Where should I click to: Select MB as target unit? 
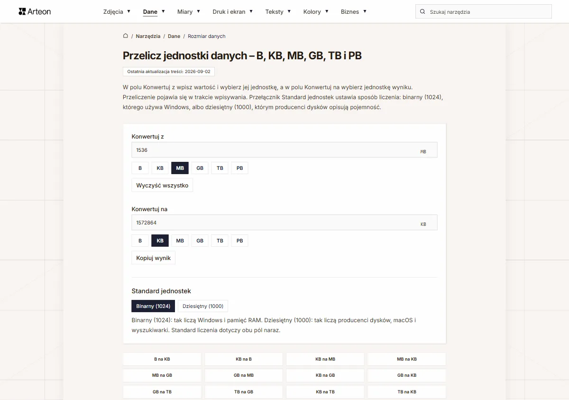[180, 241]
